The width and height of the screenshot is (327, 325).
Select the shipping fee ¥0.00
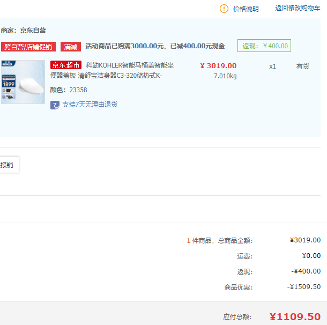click(311, 255)
